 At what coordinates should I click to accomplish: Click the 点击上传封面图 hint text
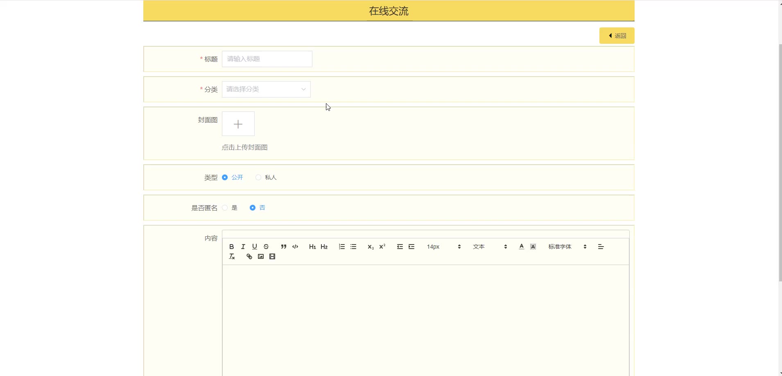pyautogui.click(x=245, y=147)
